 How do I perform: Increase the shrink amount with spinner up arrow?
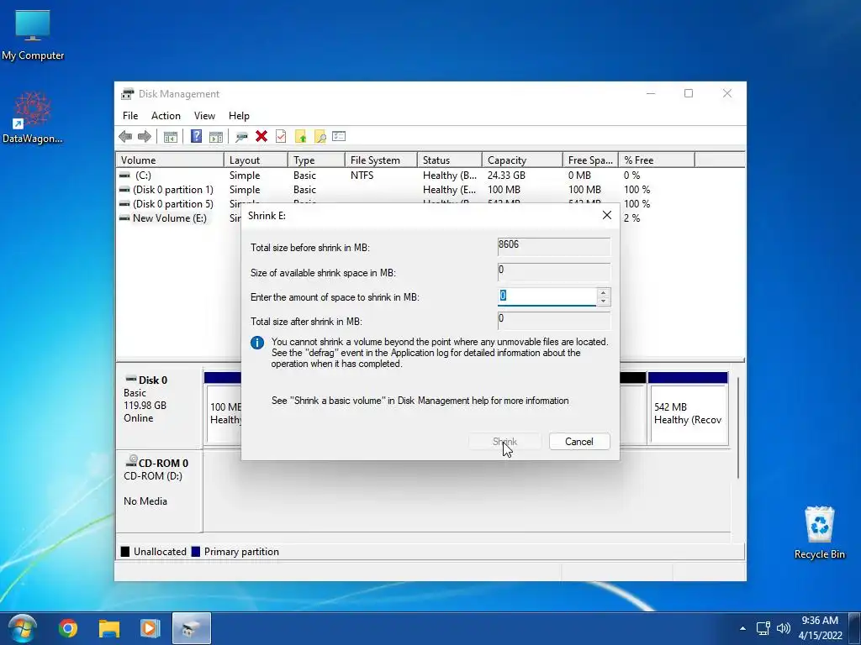click(x=604, y=293)
